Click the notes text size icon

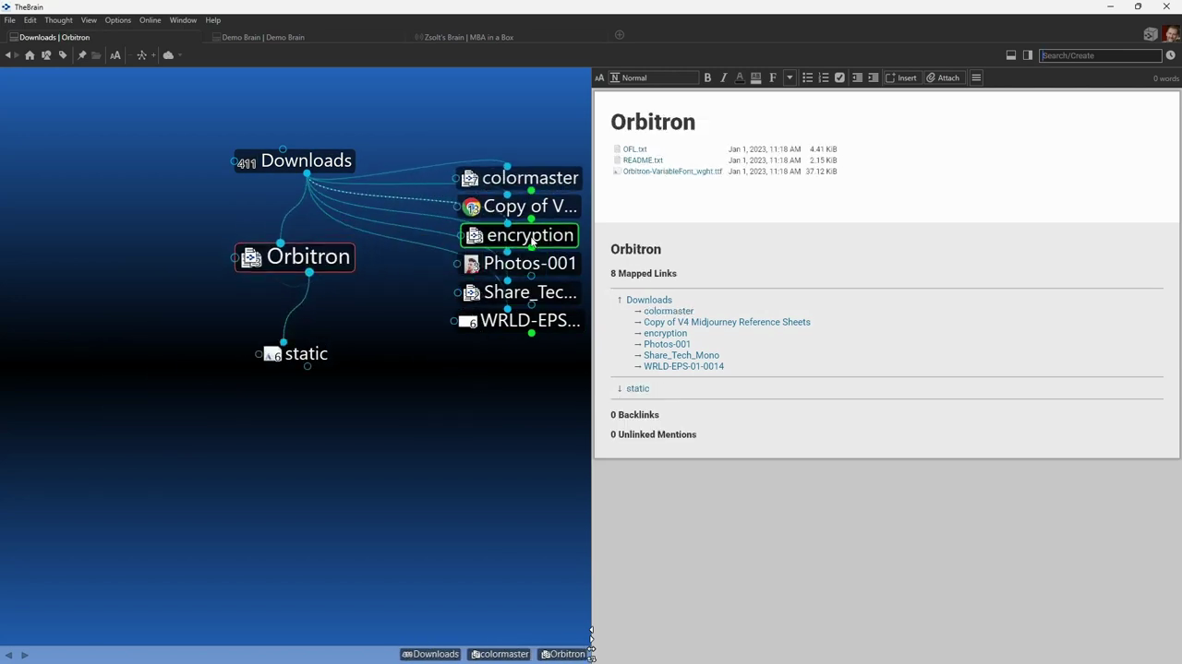599,78
